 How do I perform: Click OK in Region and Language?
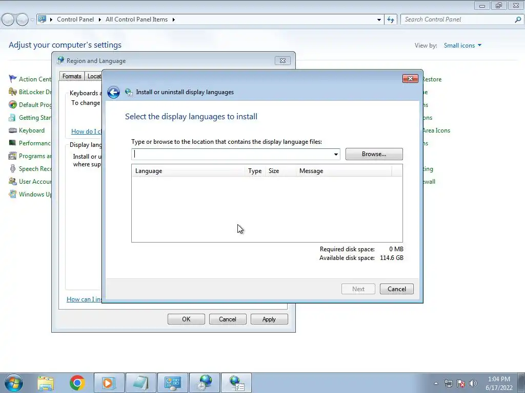pyautogui.click(x=186, y=319)
